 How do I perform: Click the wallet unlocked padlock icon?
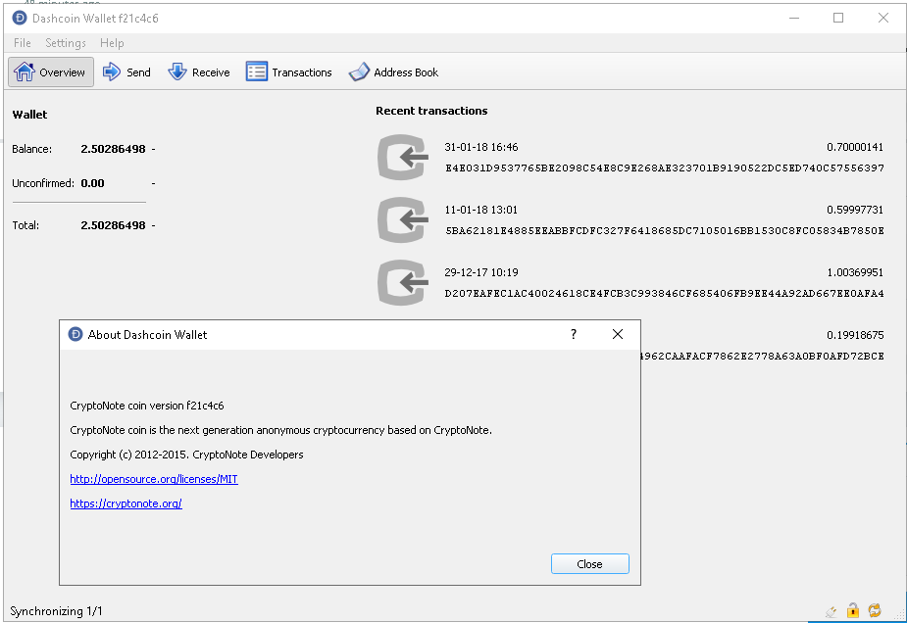coord(853,610)
